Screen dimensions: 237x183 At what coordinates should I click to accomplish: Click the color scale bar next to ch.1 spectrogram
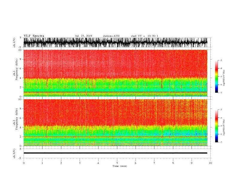(x=216, y=77)
